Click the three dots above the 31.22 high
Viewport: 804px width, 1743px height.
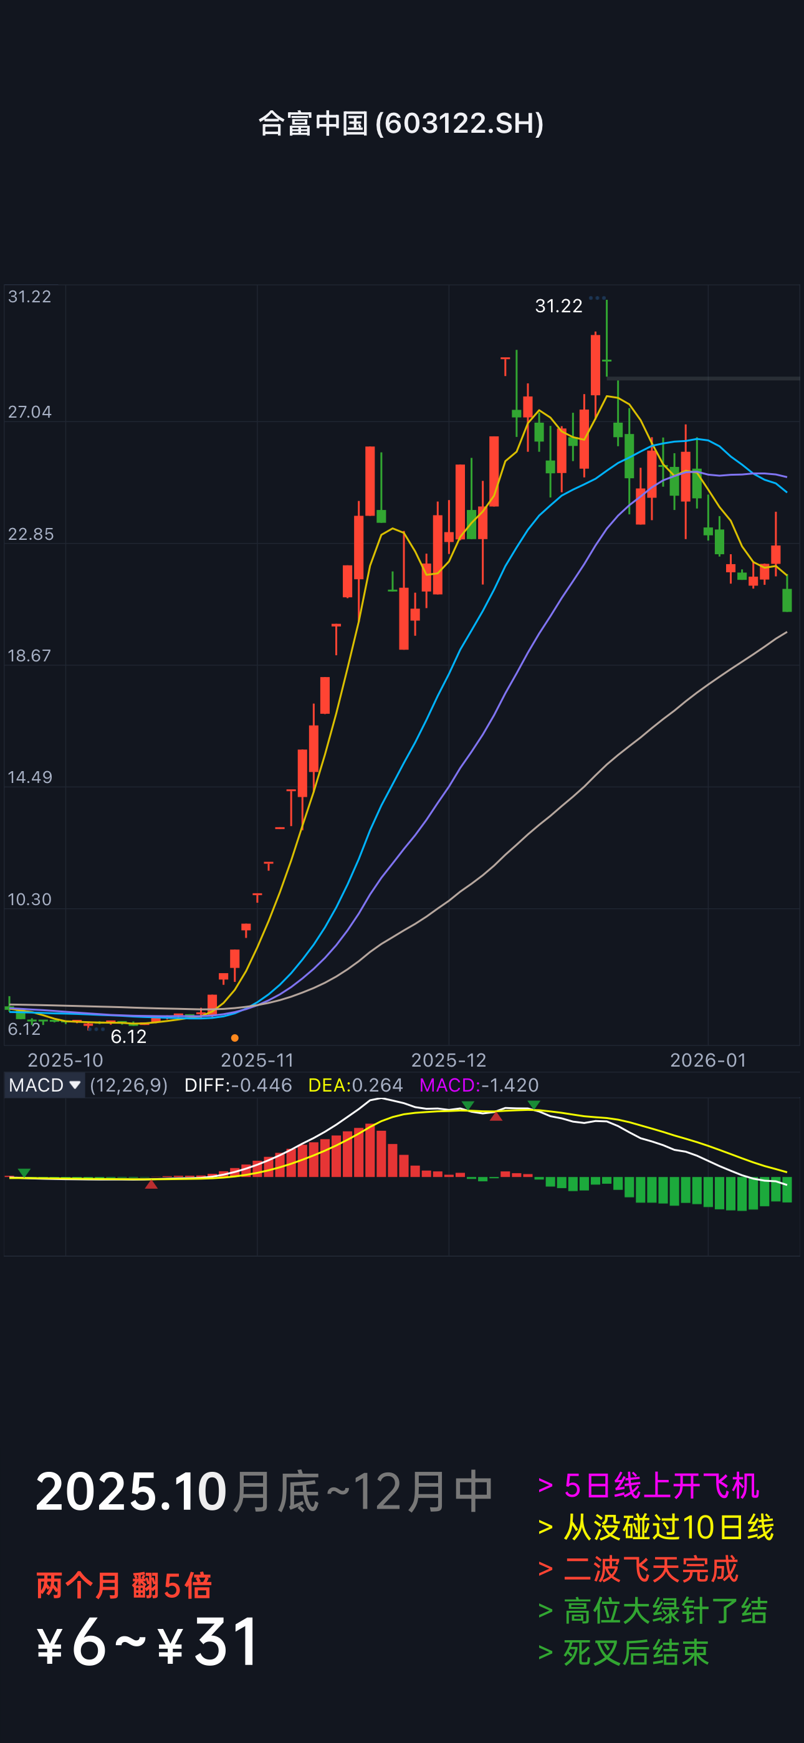click(597, 298)
